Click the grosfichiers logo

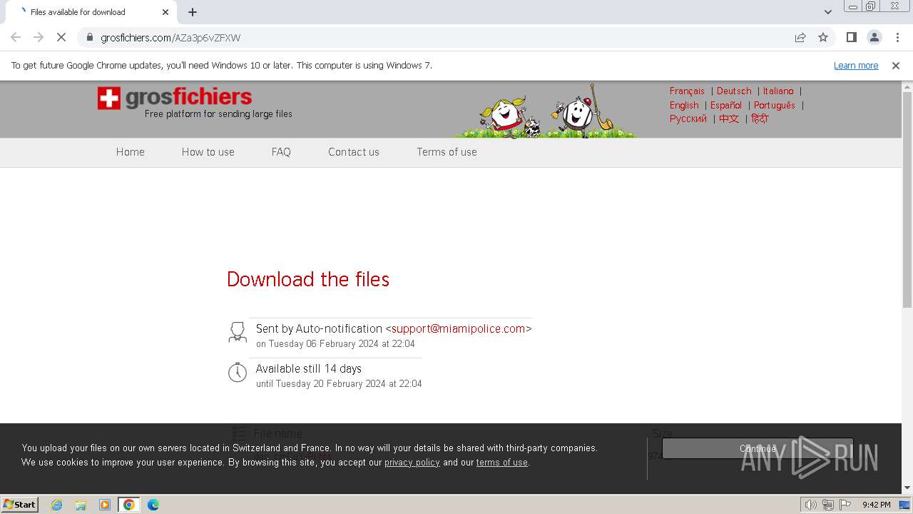[x=175, y=98]
